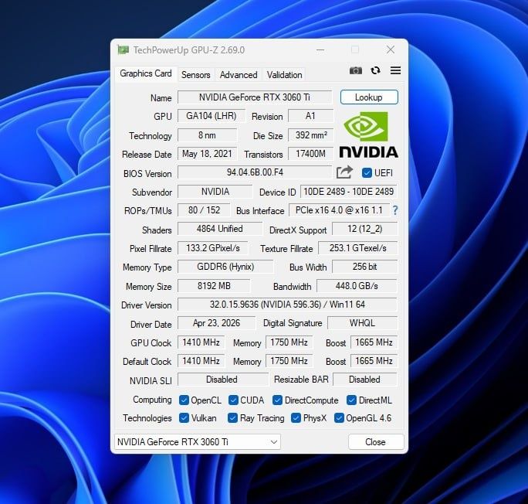Click the Bus Interface question mark

click(395, 210)
